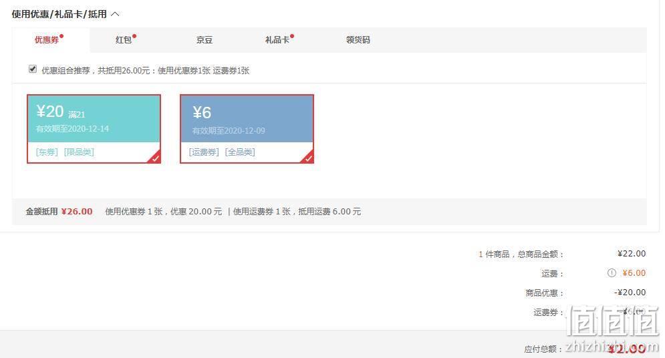Switch to the 礼品卡 tab
This screenshot has width=665, height=358.
(277, 40)
